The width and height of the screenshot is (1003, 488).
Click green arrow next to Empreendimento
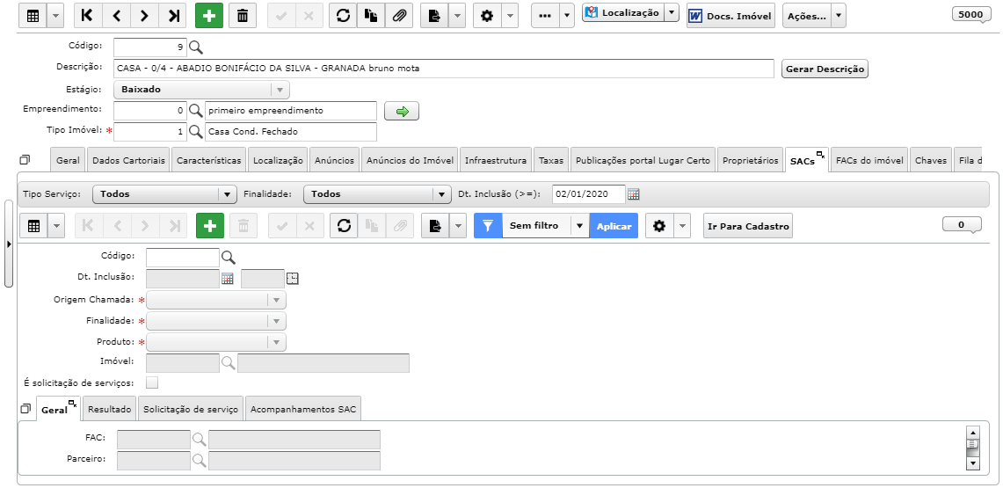click(x=402, y=112)
